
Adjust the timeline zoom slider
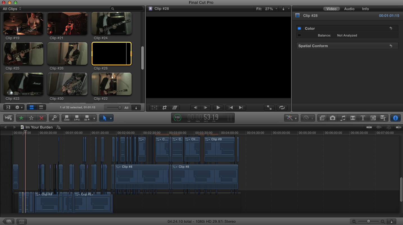point(368,222)
